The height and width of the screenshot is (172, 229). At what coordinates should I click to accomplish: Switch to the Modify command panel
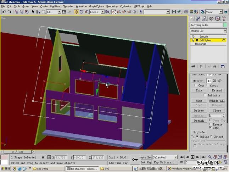click(198, 18)
